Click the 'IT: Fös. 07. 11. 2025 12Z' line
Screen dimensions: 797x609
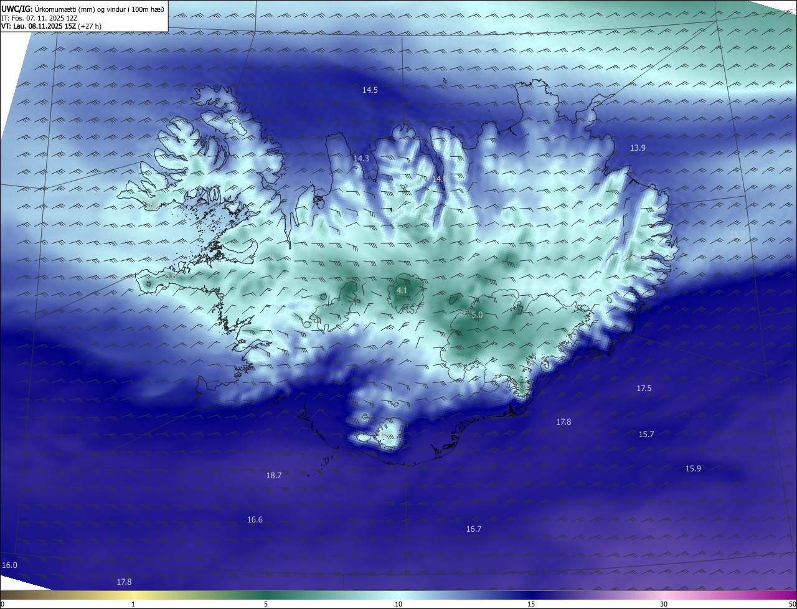(x=39, y=18)
